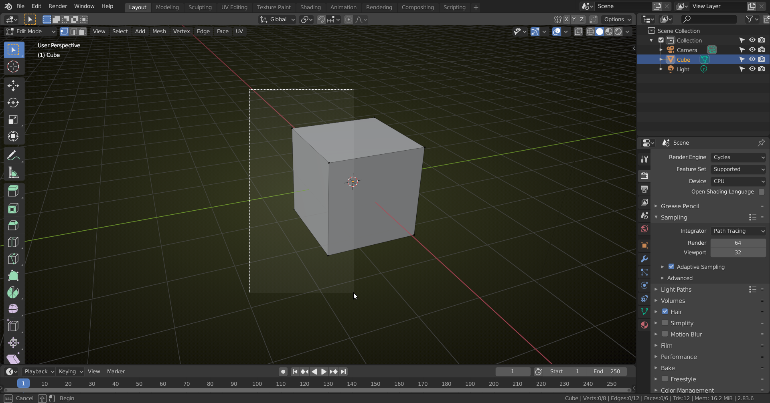Image resolution: width=770 pixels, height=403 pixels.
Task: Open the Device dropdown
Action: tap(738, 181)
